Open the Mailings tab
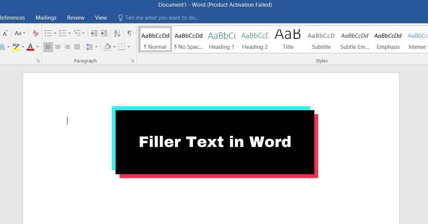This screenshot has width=428, height=224. tap(46, 17)
